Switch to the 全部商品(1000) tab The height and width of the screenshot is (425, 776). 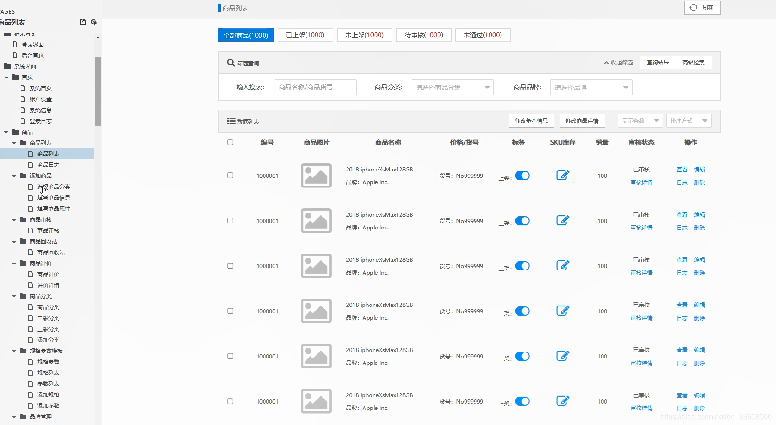[x=246, y=35]
